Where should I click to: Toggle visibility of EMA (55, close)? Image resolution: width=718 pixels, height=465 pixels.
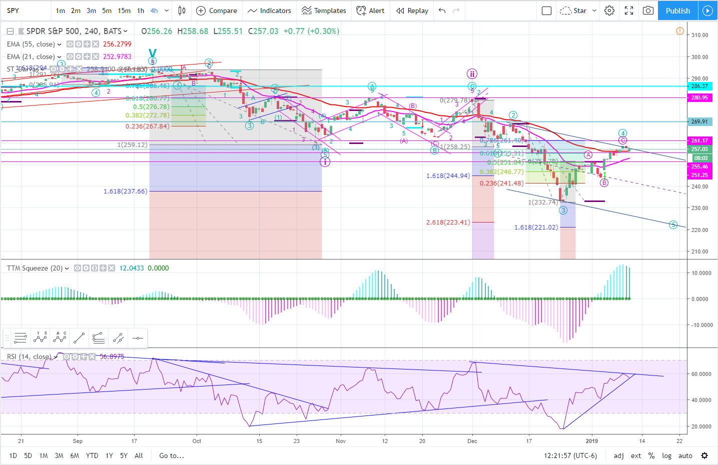[70, 44]
